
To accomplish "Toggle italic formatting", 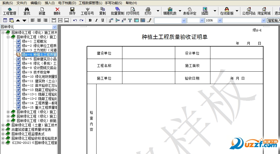I will pos(97,20).
